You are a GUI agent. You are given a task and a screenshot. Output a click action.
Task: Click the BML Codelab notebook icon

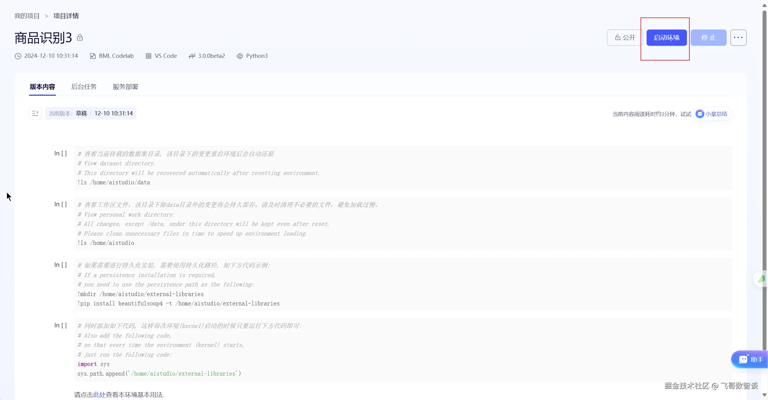(x=93, y=56)
